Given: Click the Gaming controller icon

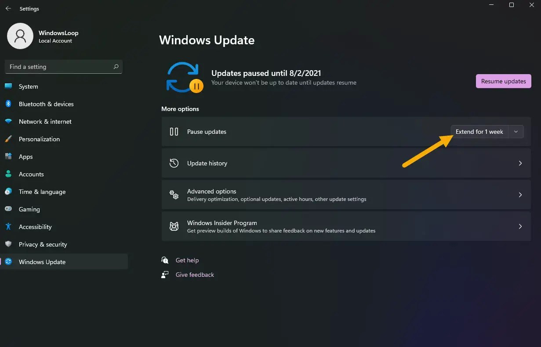Looking at the screenshot, I should 8,209.
